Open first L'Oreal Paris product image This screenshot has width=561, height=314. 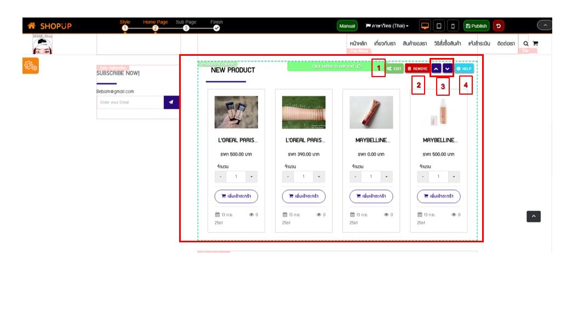point(236,112)
